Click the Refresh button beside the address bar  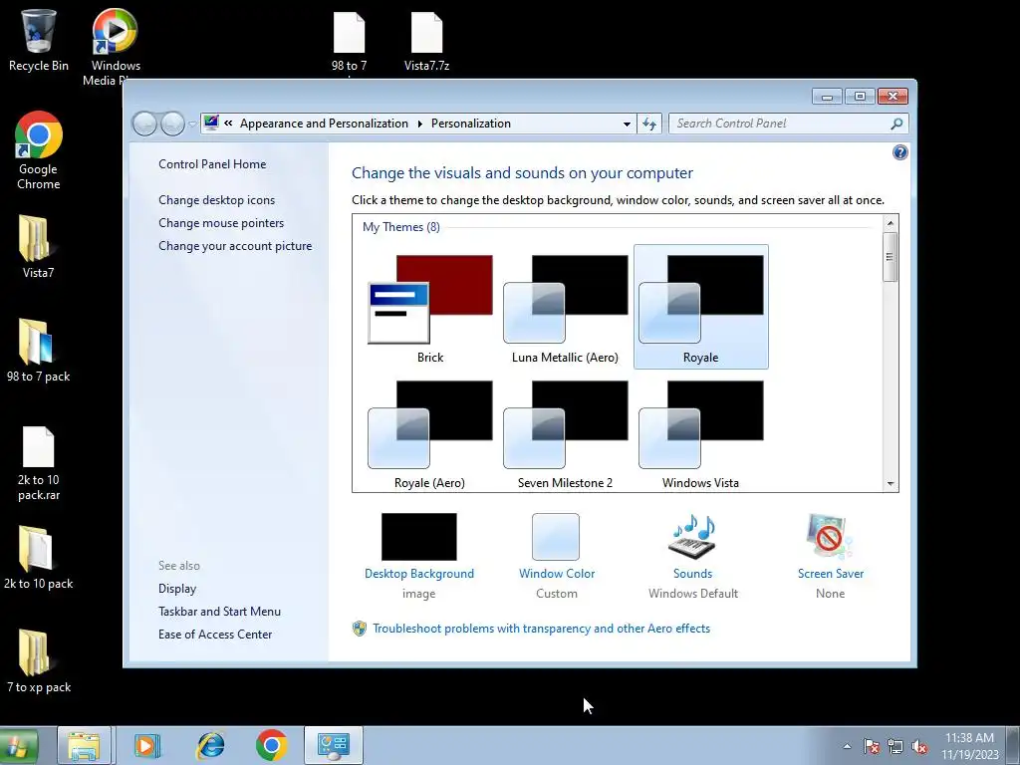(x=649, y=124)
